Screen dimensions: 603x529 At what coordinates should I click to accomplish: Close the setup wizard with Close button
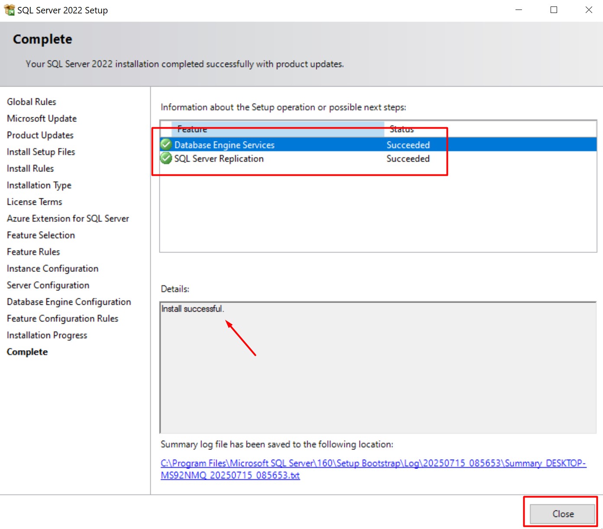pyautogui.click(x=563, y=514)
